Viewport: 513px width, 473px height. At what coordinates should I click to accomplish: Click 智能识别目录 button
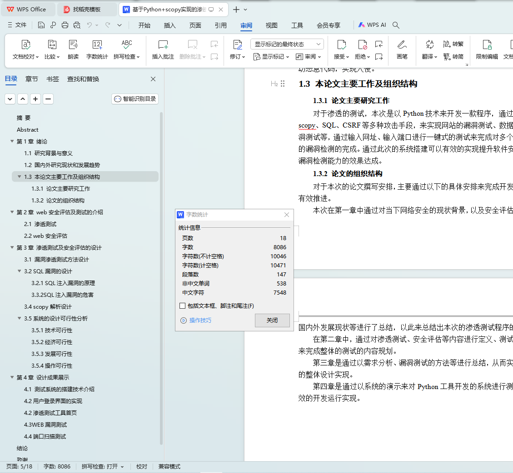point(135,99)
